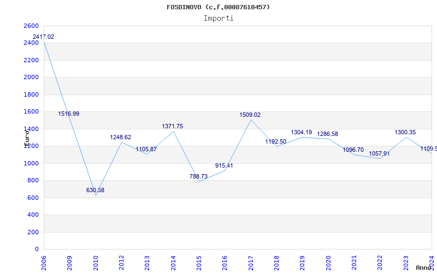The height and width of the screenshot is (273, 437).
Task: Click the 1057.91 data label
Action: coord(379,153)
